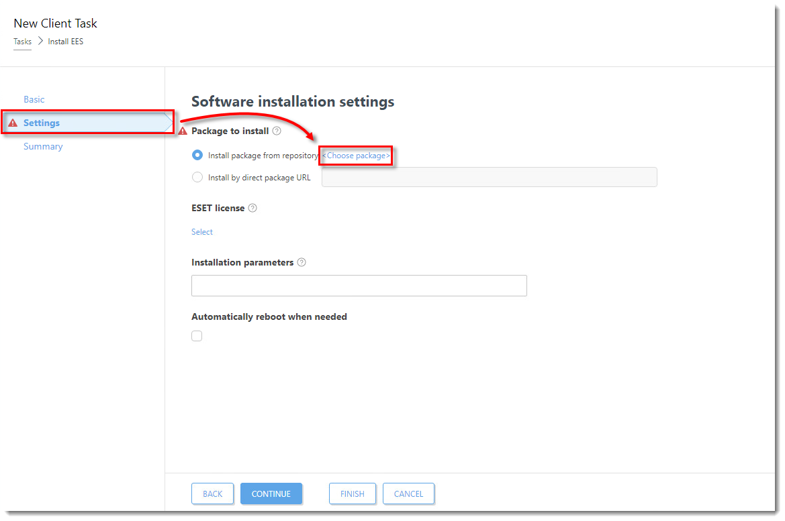This screenshot has height=521, width=785.
Task: Open the Choose package link
Action: tap(356, 156)
